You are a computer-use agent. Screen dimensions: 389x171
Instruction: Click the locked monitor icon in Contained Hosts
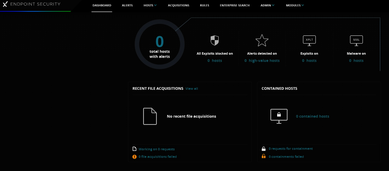279,116
